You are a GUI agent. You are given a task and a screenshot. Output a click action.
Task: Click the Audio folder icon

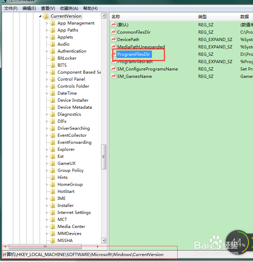(x=53, y=44)
